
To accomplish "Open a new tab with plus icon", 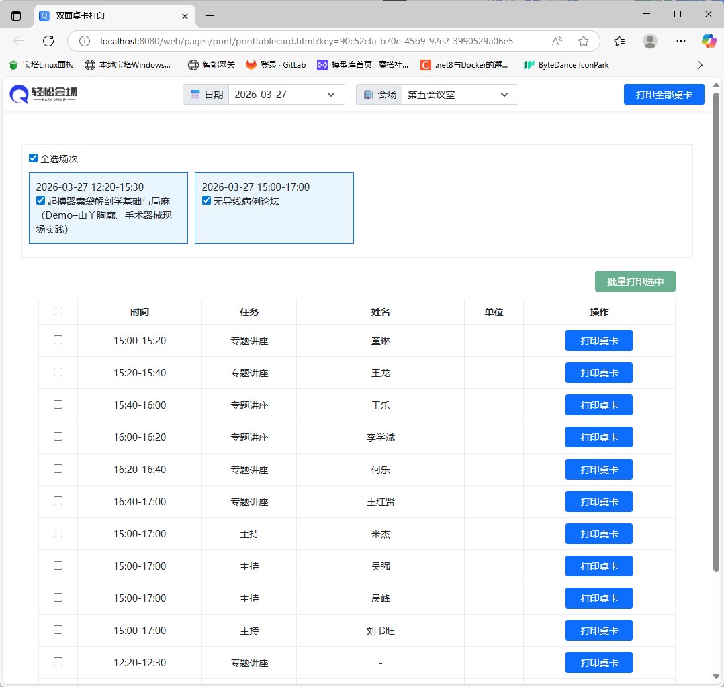I will click(210, 16).
